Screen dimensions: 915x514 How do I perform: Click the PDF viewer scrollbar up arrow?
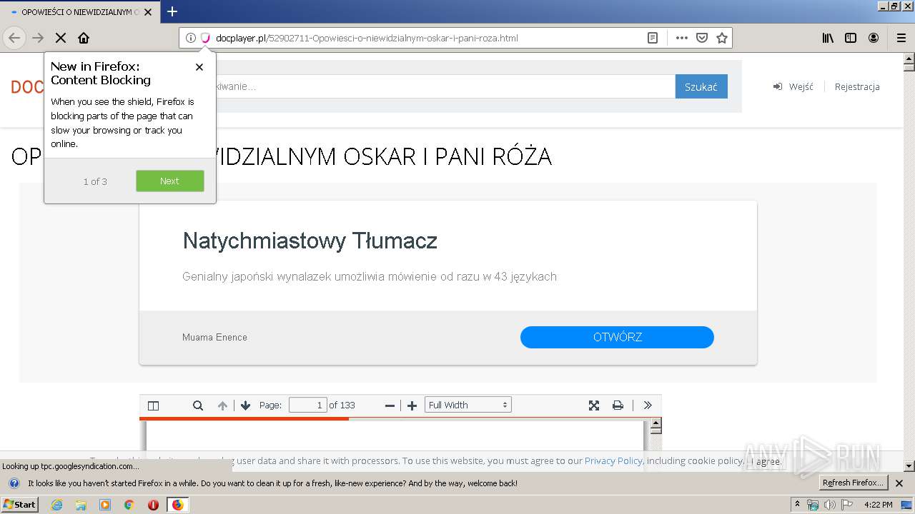tap(656, 424)
